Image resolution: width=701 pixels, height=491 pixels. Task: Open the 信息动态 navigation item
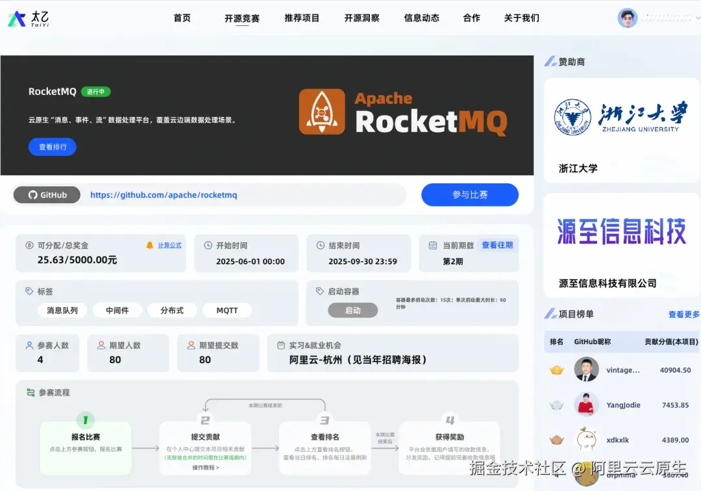click(x=422, y=18)
